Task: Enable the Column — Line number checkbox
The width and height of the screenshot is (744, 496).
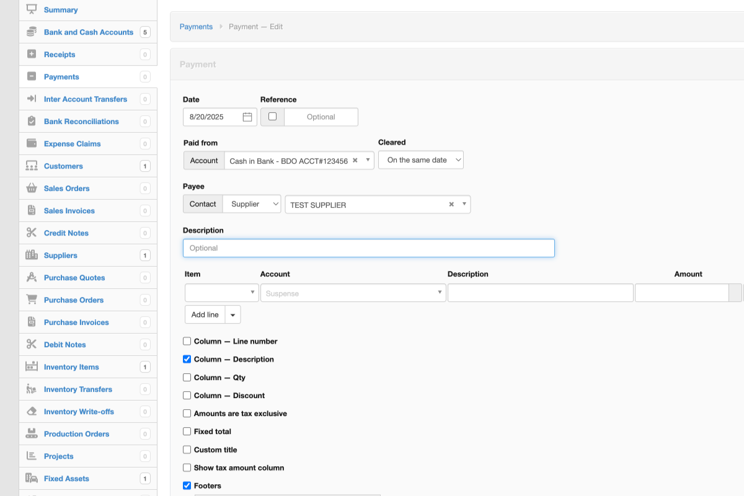Action: point(187,341)
